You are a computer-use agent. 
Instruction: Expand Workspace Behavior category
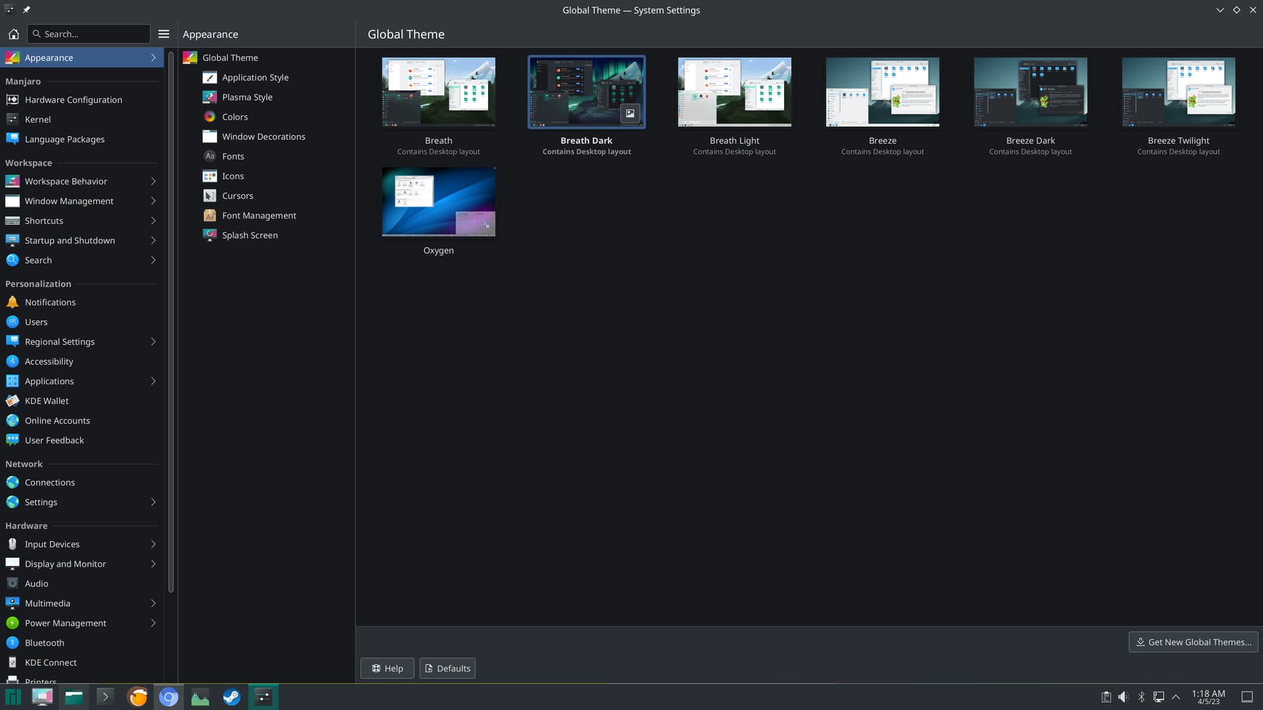[82, 181]
